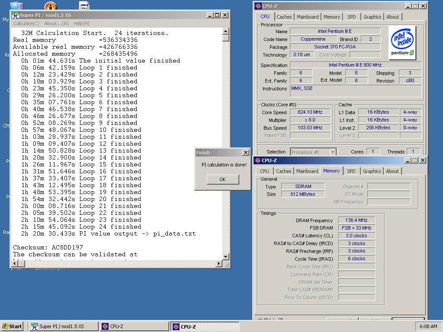Click the 6:08 AM system clock

click(x=428, y=326)
